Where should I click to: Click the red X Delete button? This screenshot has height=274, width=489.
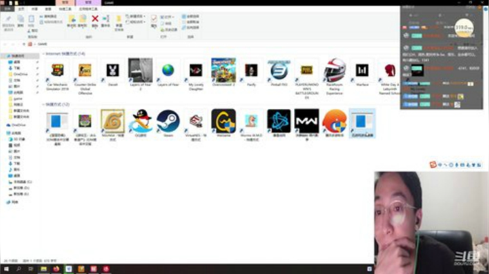tap(95, 21)
